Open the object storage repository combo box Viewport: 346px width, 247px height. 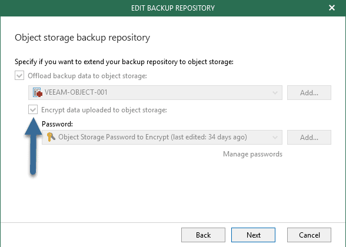(x=155, y=93)
